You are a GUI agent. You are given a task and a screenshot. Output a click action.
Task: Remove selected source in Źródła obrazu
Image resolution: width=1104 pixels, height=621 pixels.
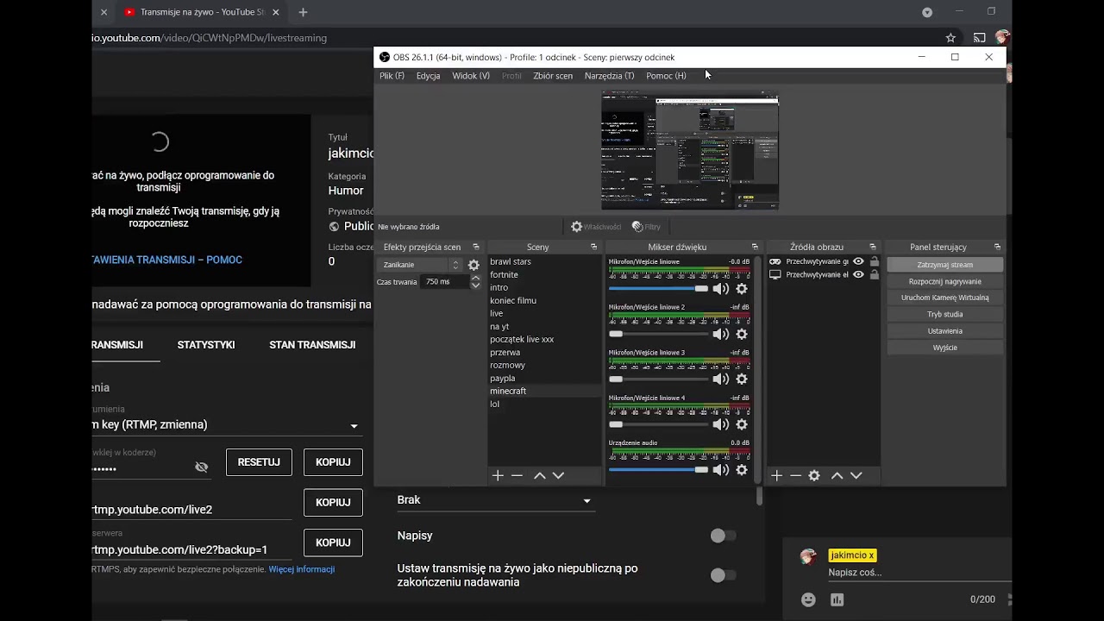[x=795, y=475]
